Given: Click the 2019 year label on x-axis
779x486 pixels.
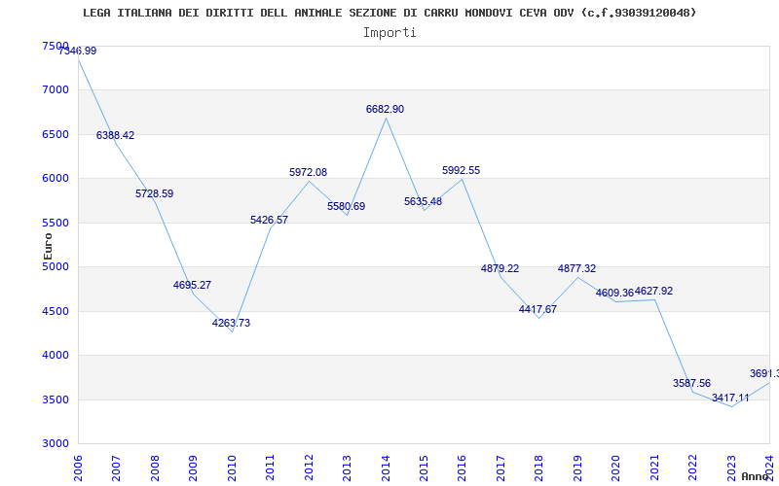Looking at the screenshot, I should [577, 469].
